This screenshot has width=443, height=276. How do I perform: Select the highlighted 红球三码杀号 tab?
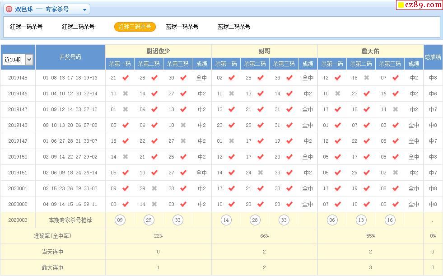point(135,27)
